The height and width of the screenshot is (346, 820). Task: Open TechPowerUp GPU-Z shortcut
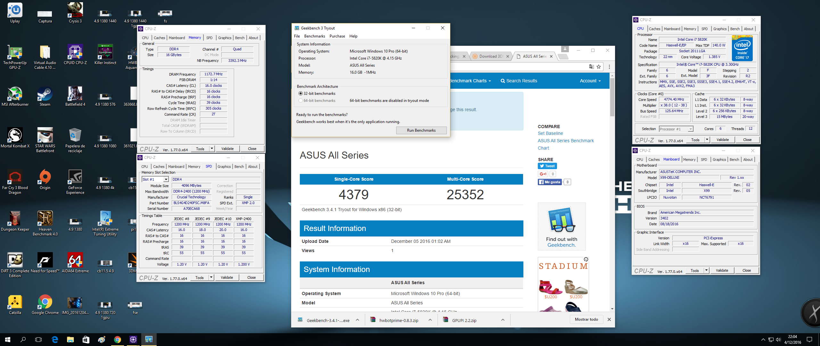[15, 57]
